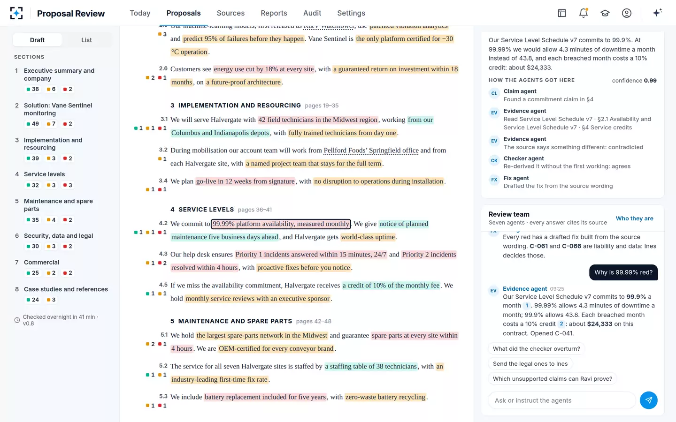Image resolution: width=676 pixels, height=422 pixels.
Task: Click the CK Checker agent avatar
Action: (x=494, y=160)
